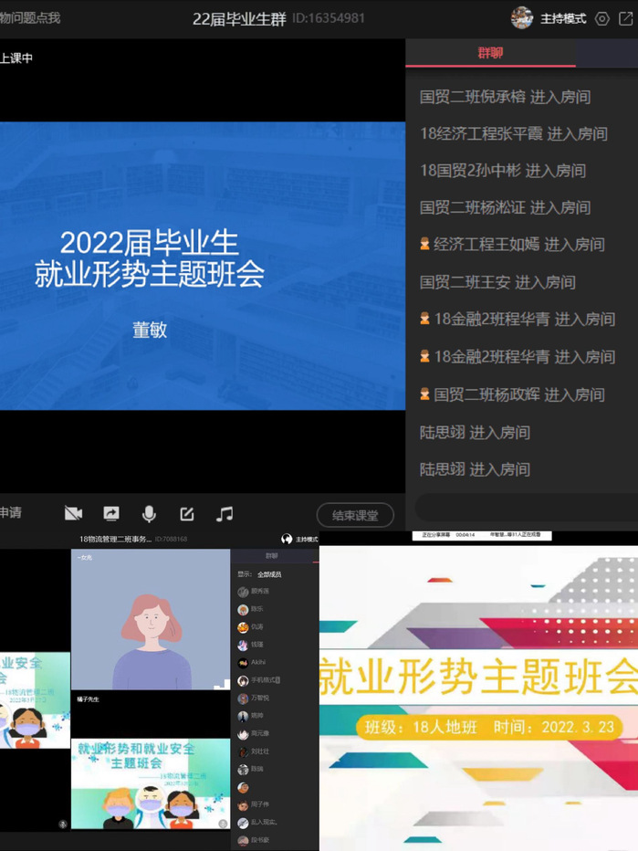Viewport: 638px width, 851px height.
Task: Click badge icon beside 国贸二班杨政辉
Action: (x=424, y=394)
